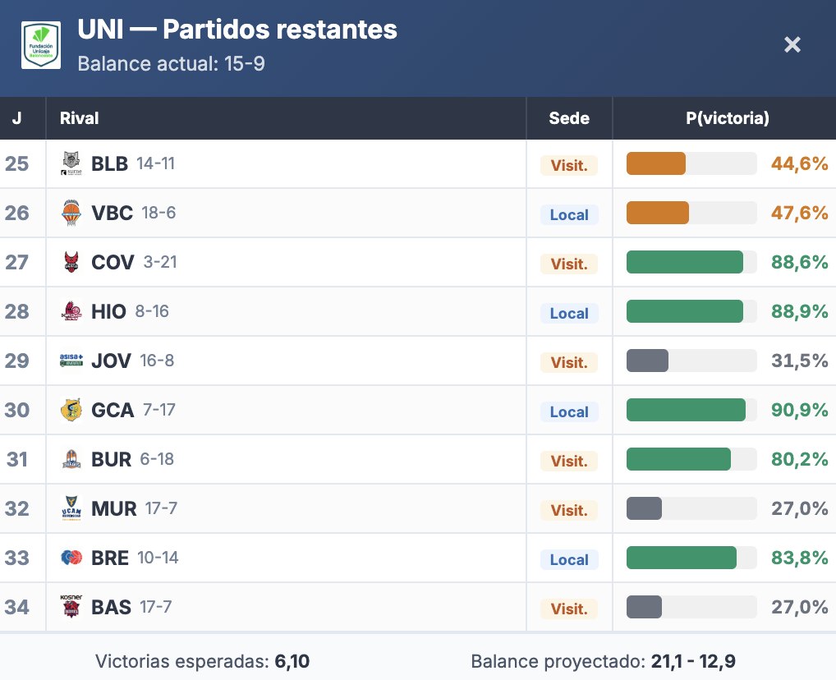Click the BUR team logo icon
The width and height of the screenshot is (836, 680).
tap(71, 459)
